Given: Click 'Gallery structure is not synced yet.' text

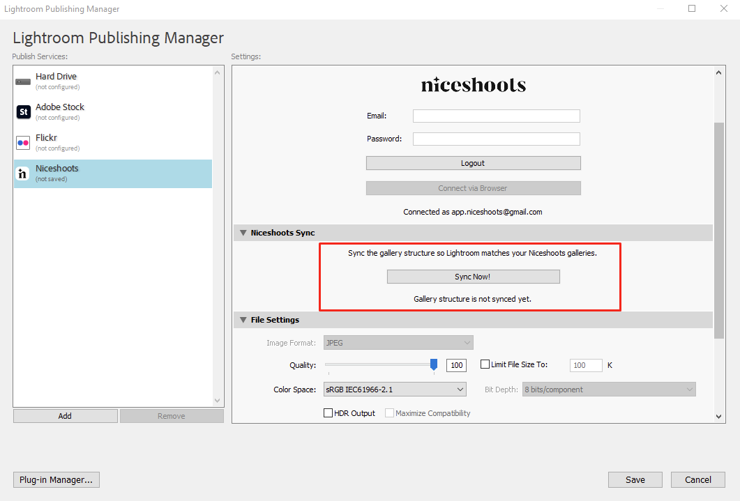Looking at the screenshot, I should pyautogui.click(x=472, y=299).
